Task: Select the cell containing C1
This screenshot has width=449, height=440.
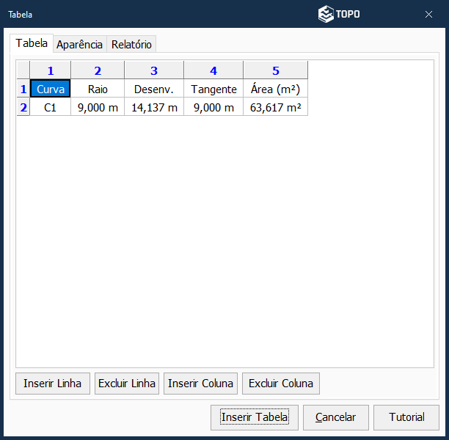Action: tap(51, 108)
